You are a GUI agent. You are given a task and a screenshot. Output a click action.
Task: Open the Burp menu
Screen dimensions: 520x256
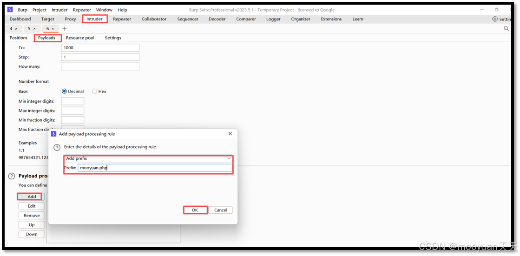click(23, 10)
